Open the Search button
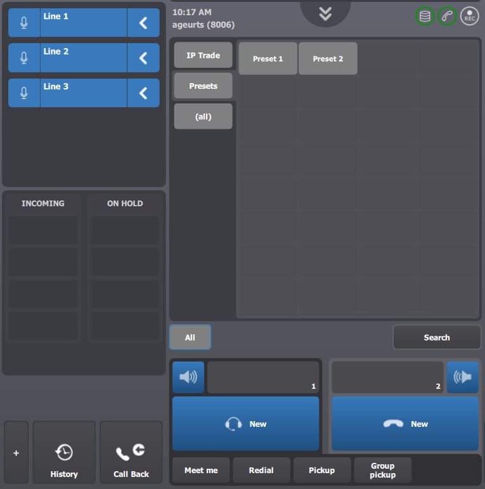Viewport: 485px width, 489px height. click(x=437, y=337)
